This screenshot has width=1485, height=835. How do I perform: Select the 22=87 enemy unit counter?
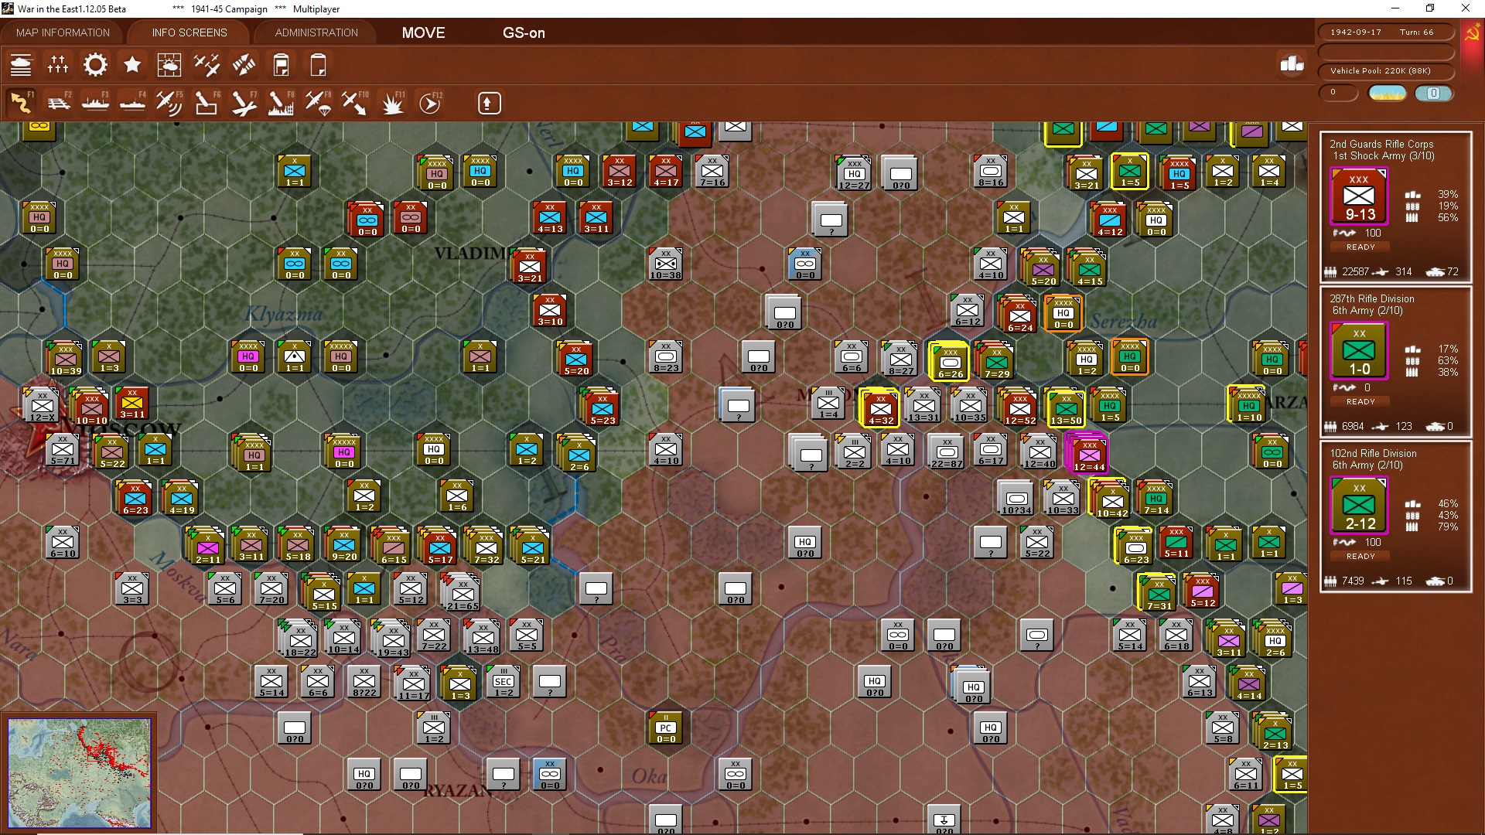tap(947, 451)
